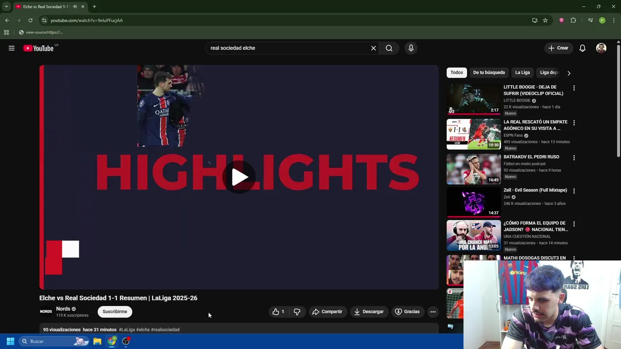The height and width of the screenshot is (349, 621).
Task: Click the Compartir share button
Action: click(x=327, y=312)
